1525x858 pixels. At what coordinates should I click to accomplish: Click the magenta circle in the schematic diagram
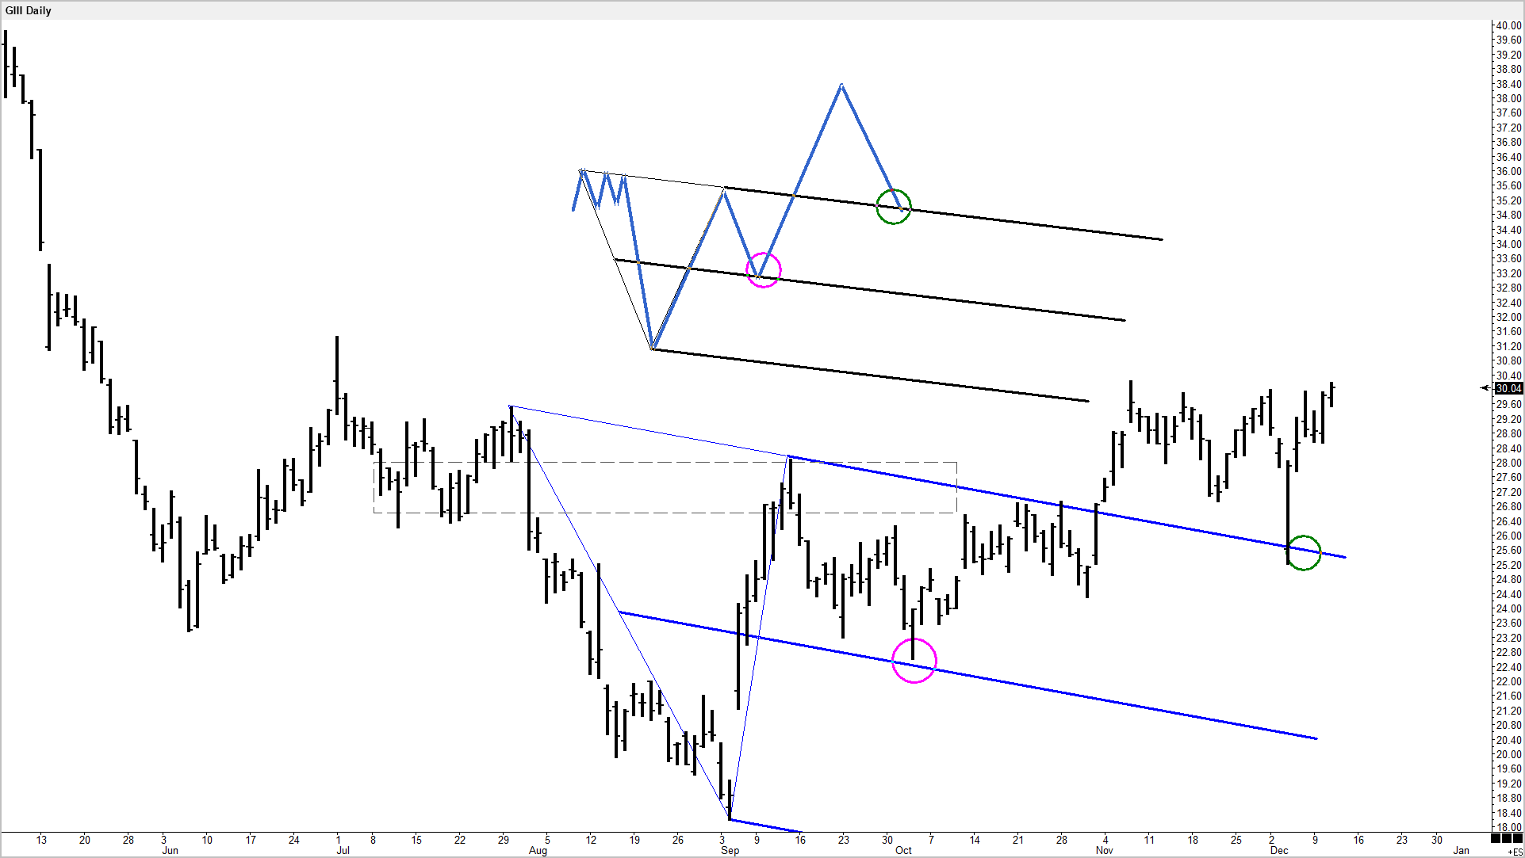point(764,270)
